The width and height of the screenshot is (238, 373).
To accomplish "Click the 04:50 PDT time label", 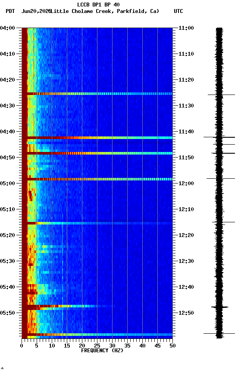I will click(x=7, y=158).
